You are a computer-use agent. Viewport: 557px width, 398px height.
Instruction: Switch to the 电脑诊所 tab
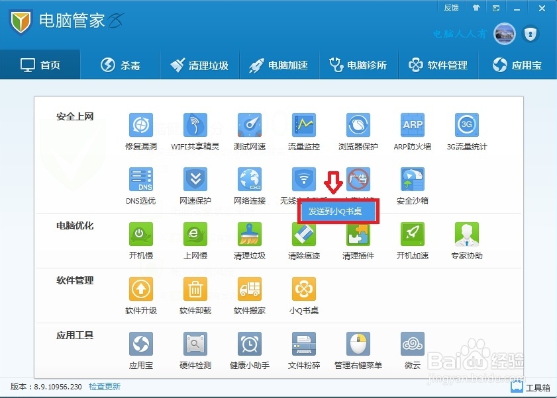359,65
